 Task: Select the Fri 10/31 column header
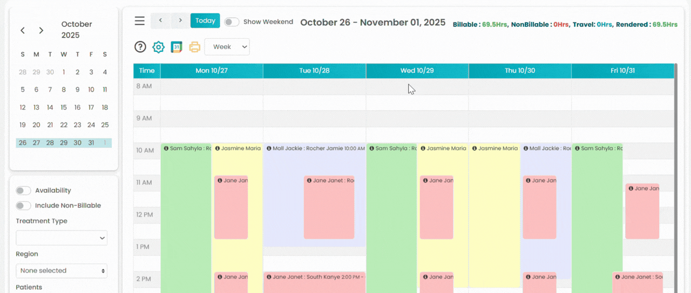(622, 71)
